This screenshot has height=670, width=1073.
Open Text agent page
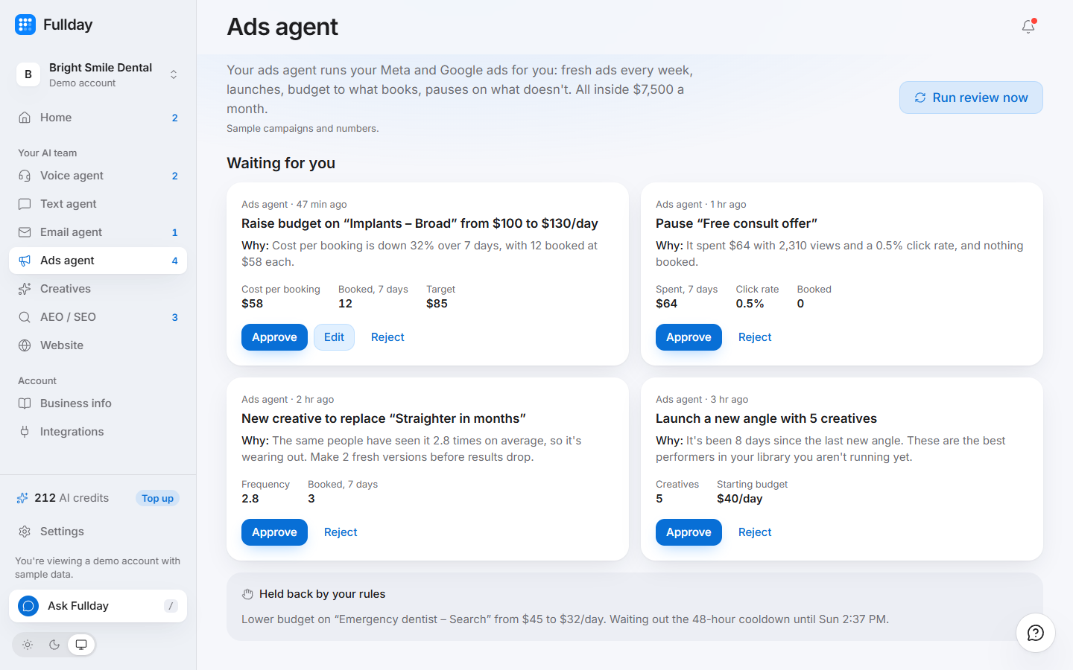coord(98,204)
